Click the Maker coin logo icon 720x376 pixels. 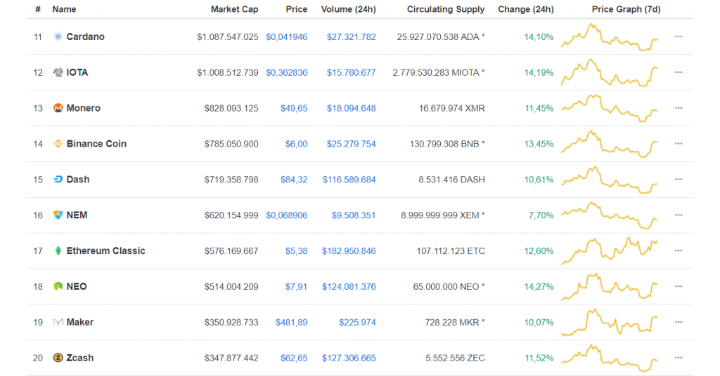coord(58,323)
